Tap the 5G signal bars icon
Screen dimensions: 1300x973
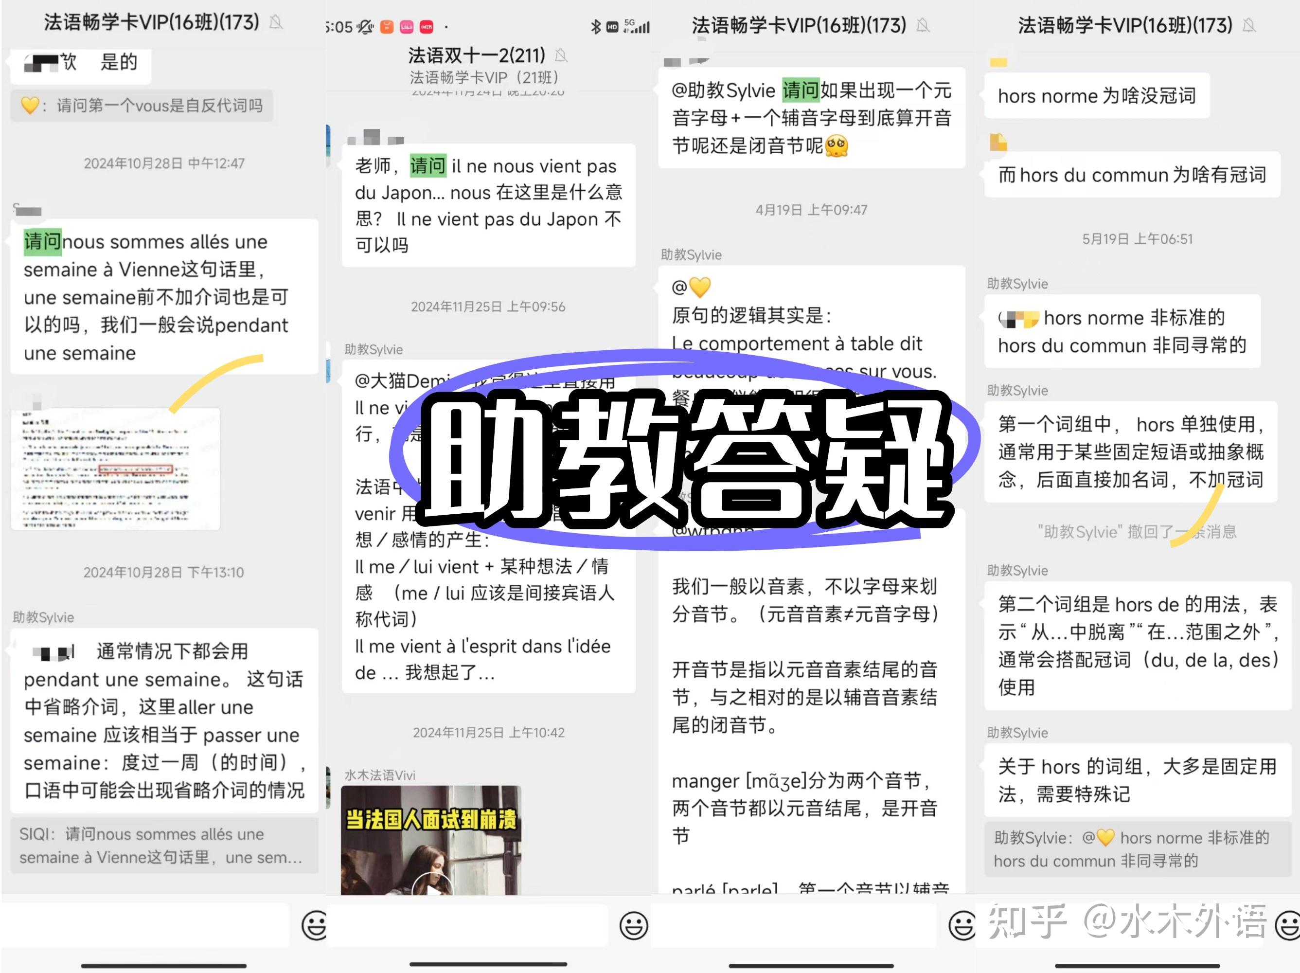[x=637, y=26]
